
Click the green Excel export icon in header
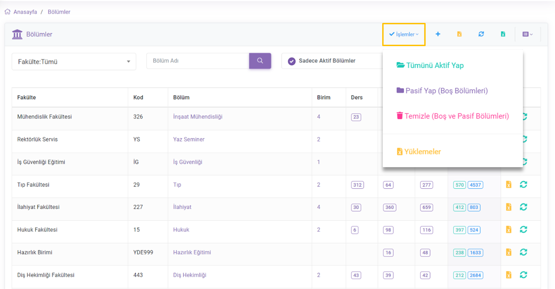coord(503,34)
